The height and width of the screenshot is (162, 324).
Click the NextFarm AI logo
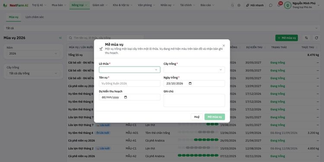point(16,5)
